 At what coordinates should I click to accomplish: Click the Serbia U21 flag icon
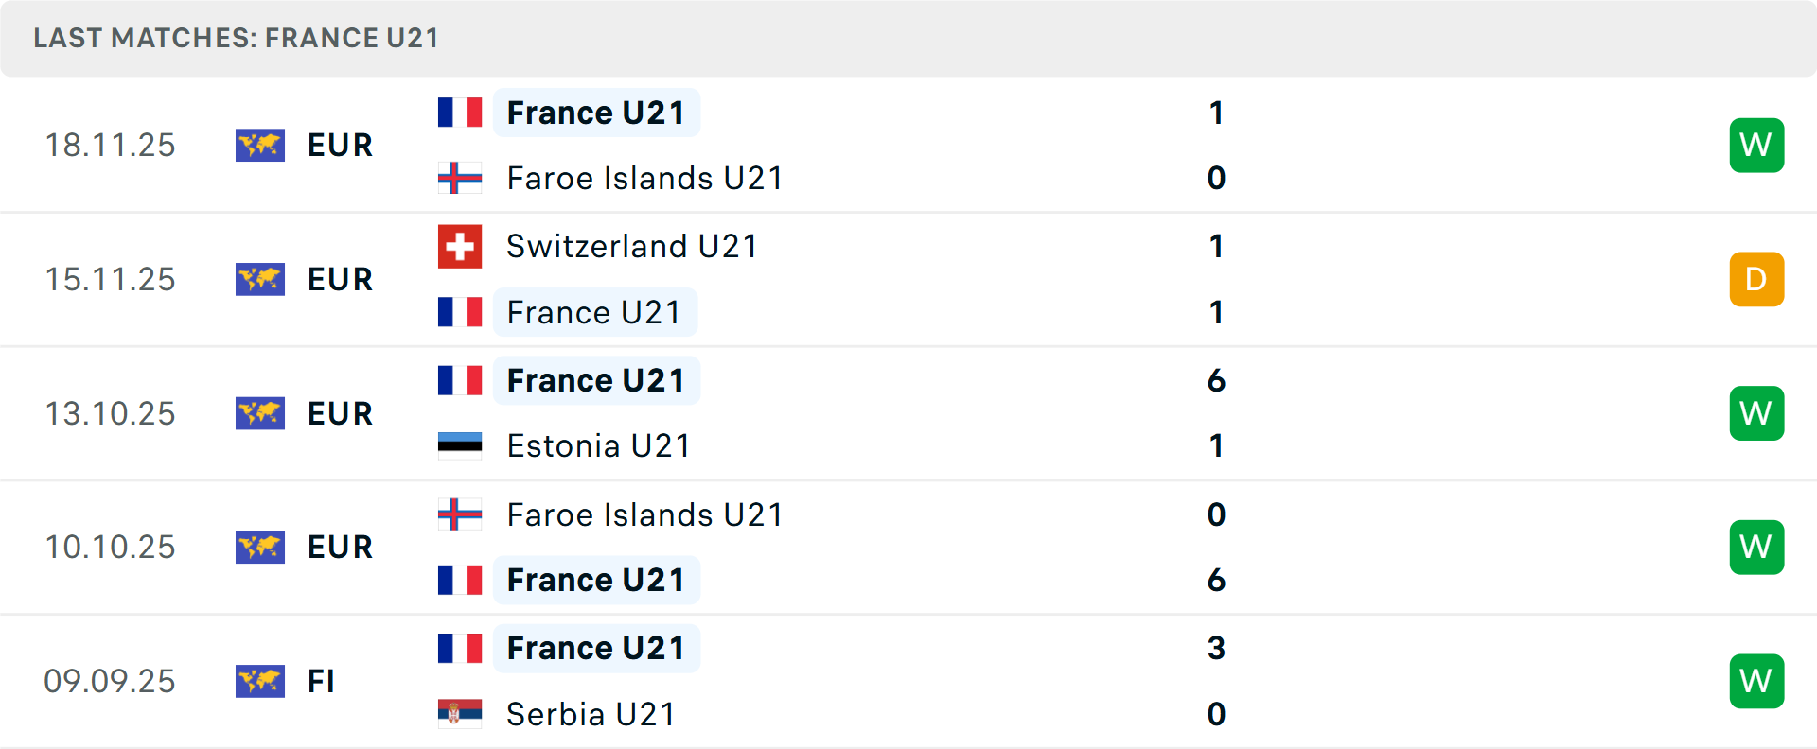(x=460, y=714)
